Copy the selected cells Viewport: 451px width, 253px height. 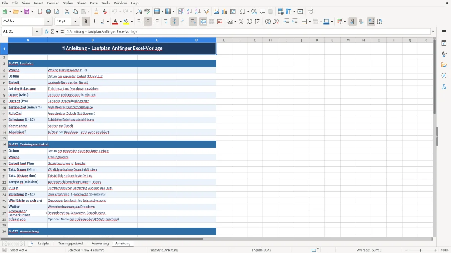pyautogui.click(x=75, y=12)
